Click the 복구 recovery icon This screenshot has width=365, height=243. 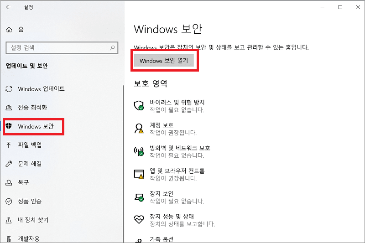(x=9, y=182)
